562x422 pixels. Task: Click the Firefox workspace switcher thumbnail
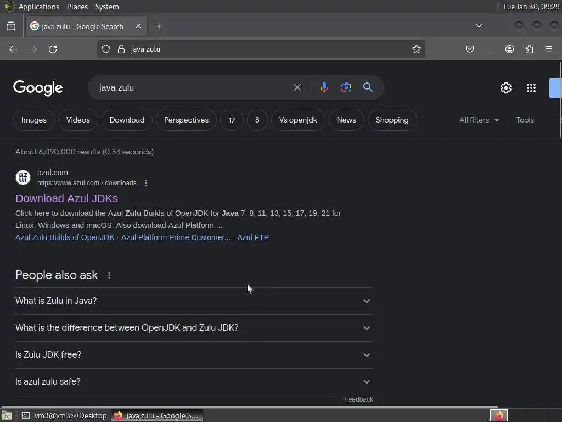click(499, 415)
